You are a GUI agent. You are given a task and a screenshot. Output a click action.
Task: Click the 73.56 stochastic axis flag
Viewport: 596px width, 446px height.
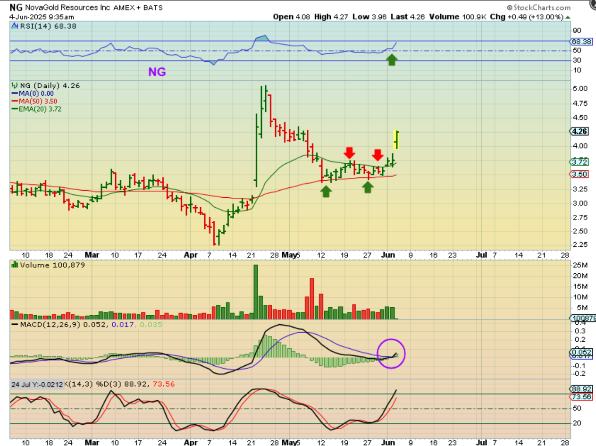point(581,397)
